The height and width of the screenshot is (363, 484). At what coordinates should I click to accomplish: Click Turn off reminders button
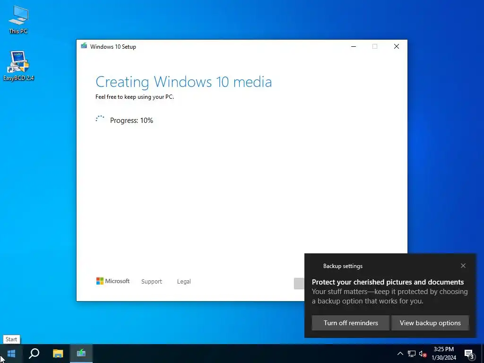click(x=351, y=323)
